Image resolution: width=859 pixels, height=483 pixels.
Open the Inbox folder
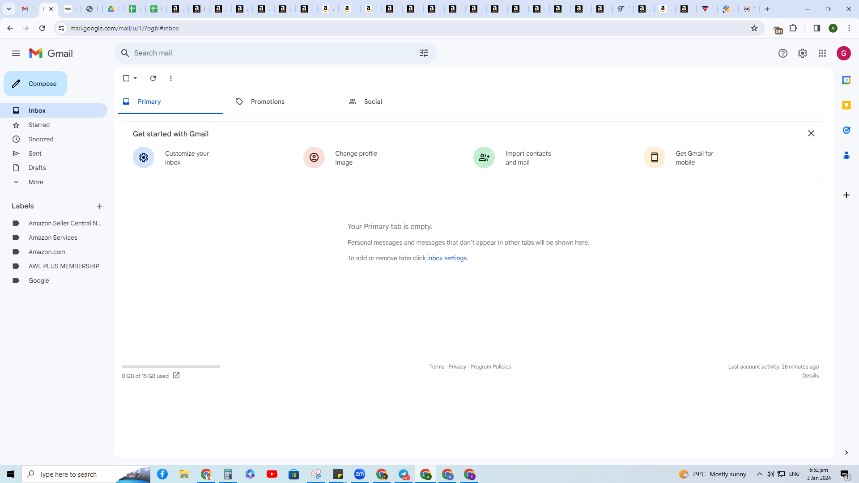point(54,110)
